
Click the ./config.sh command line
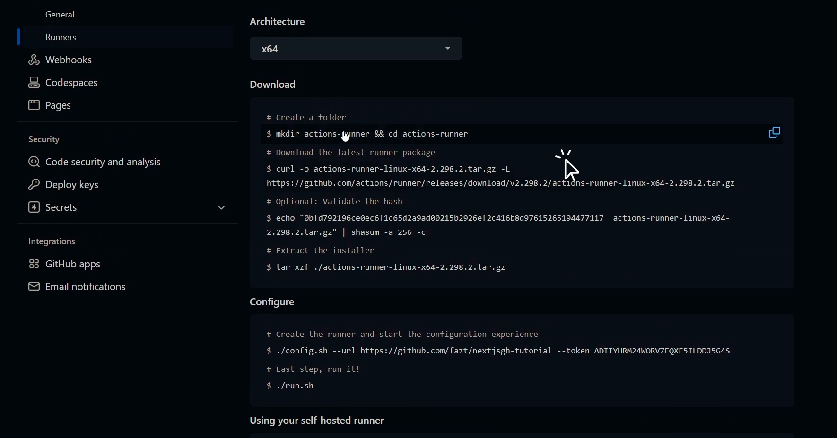pos(498,351)
